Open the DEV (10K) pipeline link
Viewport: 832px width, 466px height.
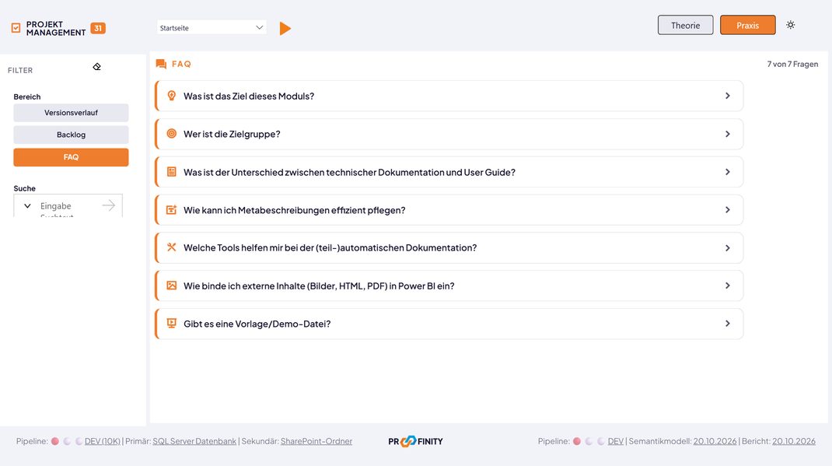(103, 442)
